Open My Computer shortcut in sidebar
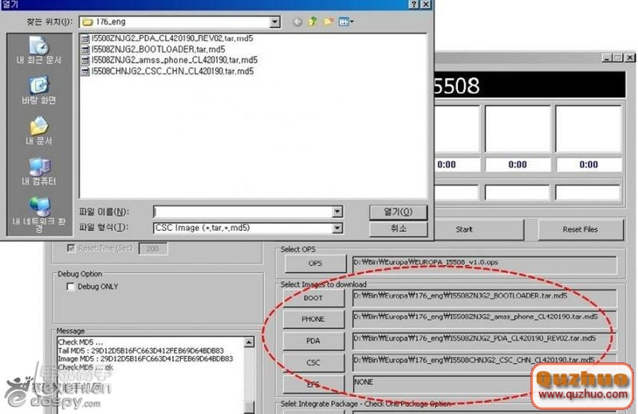638x414 pixels. [39, 171]
